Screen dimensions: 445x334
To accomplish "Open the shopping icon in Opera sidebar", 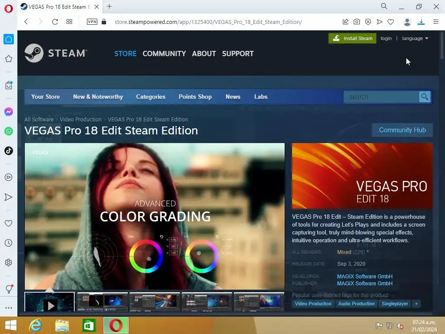I will [x=9, y=85].
